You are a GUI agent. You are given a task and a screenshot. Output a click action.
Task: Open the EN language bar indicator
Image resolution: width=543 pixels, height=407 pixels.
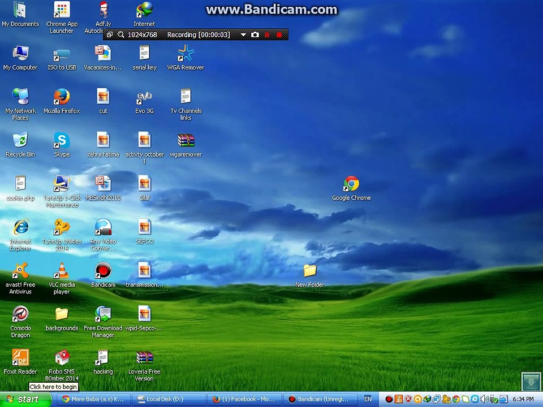368,399
